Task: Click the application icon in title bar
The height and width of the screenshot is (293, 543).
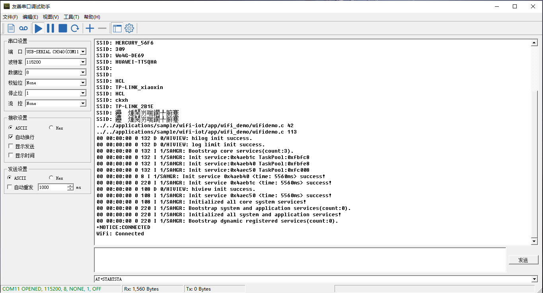Action: coord(6,6)
